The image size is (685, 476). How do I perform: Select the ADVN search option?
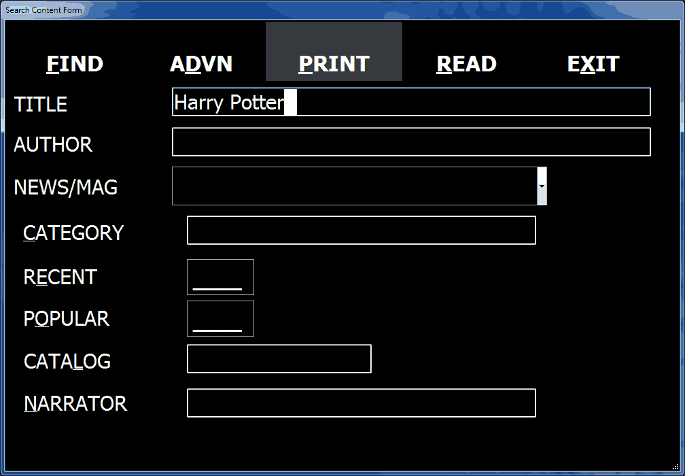coord(201,63)
